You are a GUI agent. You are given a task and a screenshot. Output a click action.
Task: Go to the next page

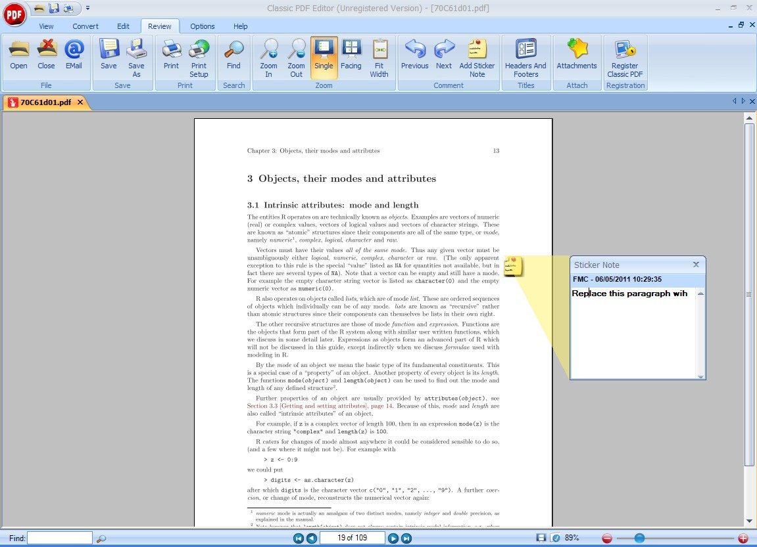tap(393, 538)
